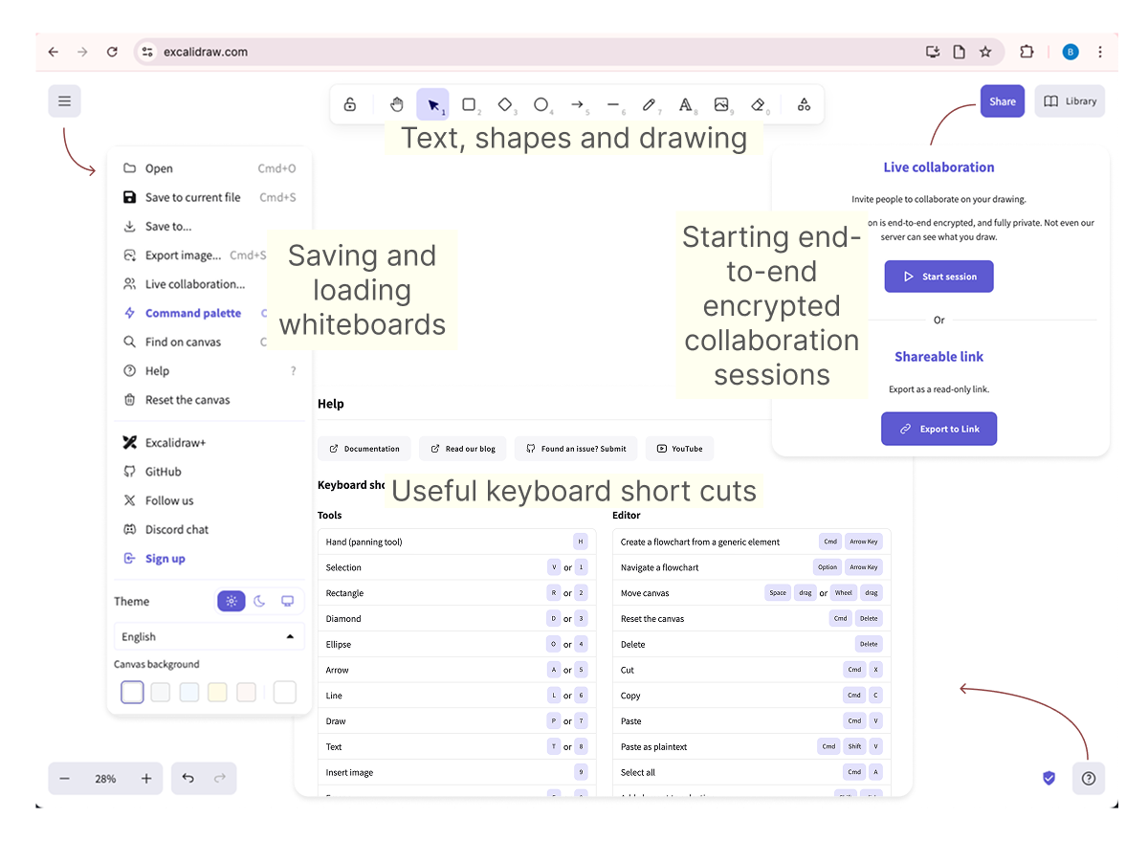
Task: Open Excalidraw+ link in menu
Action: [210, 443]
